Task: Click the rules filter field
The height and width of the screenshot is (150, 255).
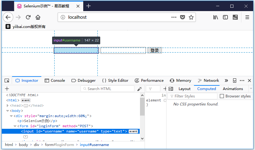Action: pyautogui.click(x=153, y=89)
